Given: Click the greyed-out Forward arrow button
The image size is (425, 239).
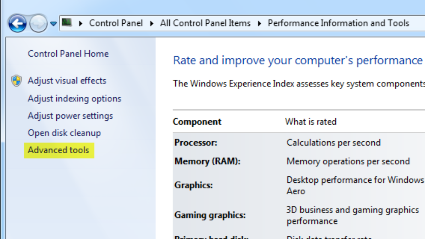Looking at the screenshot, I should pos(37,24).
